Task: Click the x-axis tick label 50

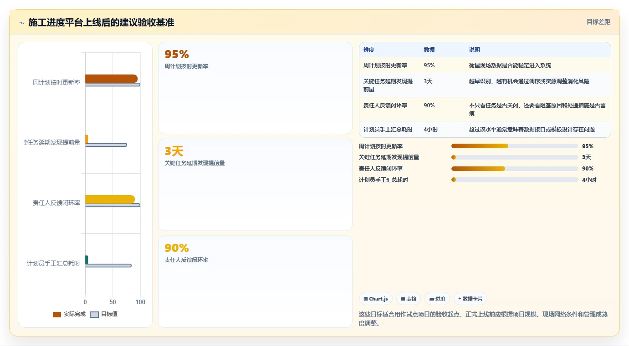Action: point(113,302)
